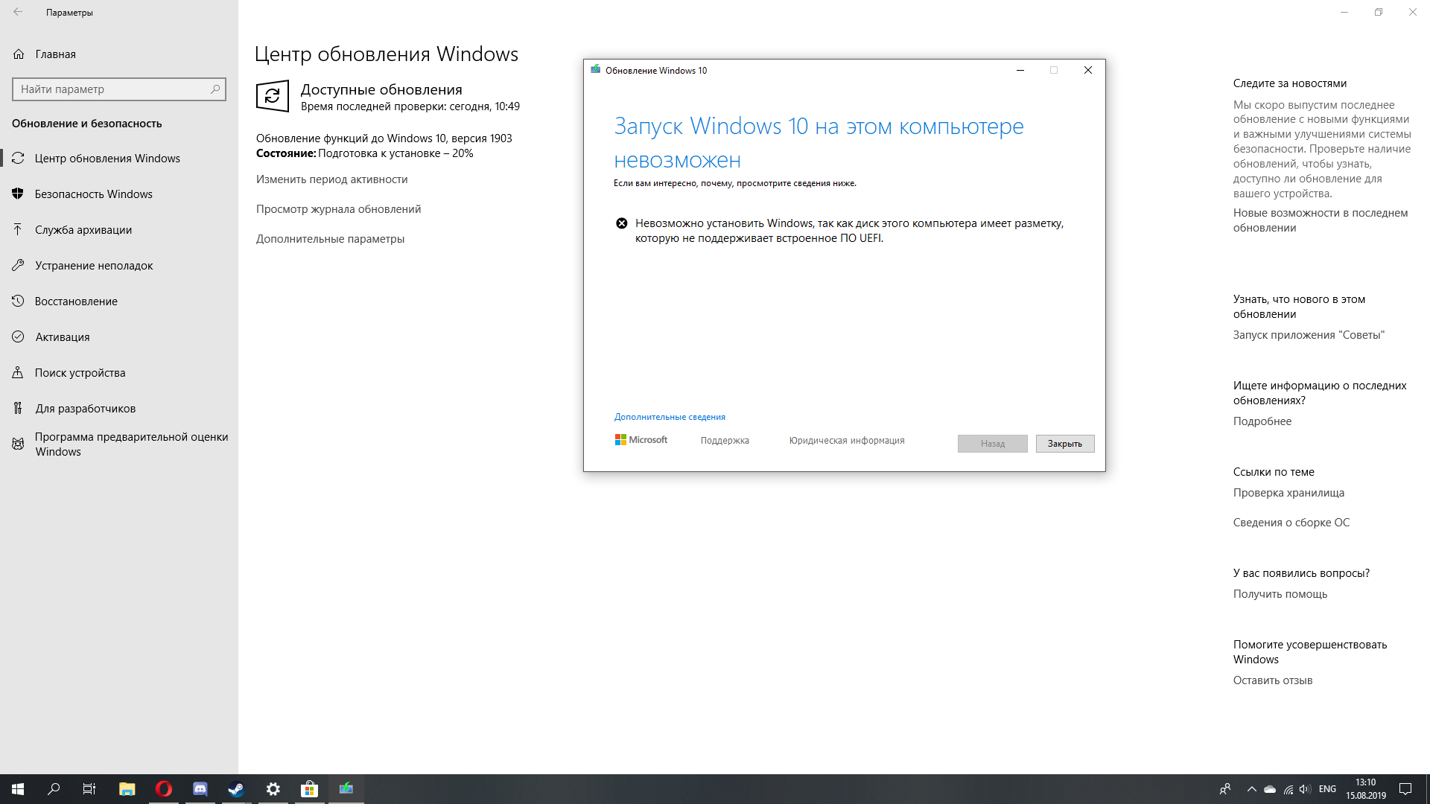1430x804 pixels.
Task: Click the Microsoft logo in dialog
Action: [641, 440]
